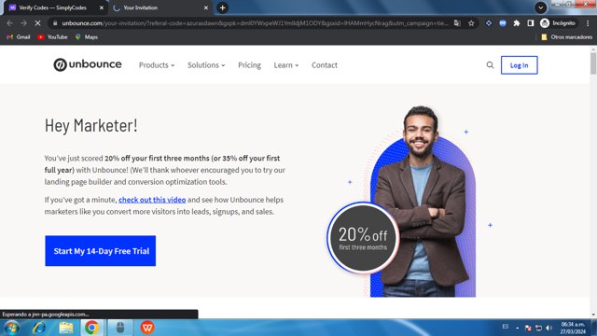597x336 pixels.
Task: Open the taskbar clock and date
Action: click(573, 328)
